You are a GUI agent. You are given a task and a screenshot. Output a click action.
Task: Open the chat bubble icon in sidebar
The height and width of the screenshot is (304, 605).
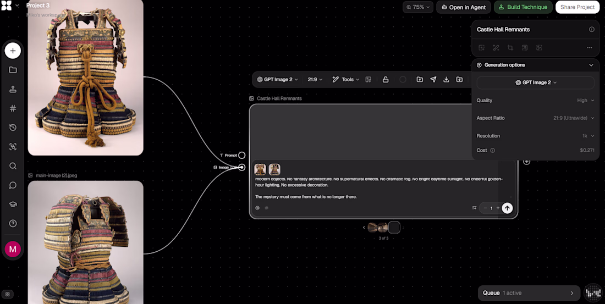(13, 185)
